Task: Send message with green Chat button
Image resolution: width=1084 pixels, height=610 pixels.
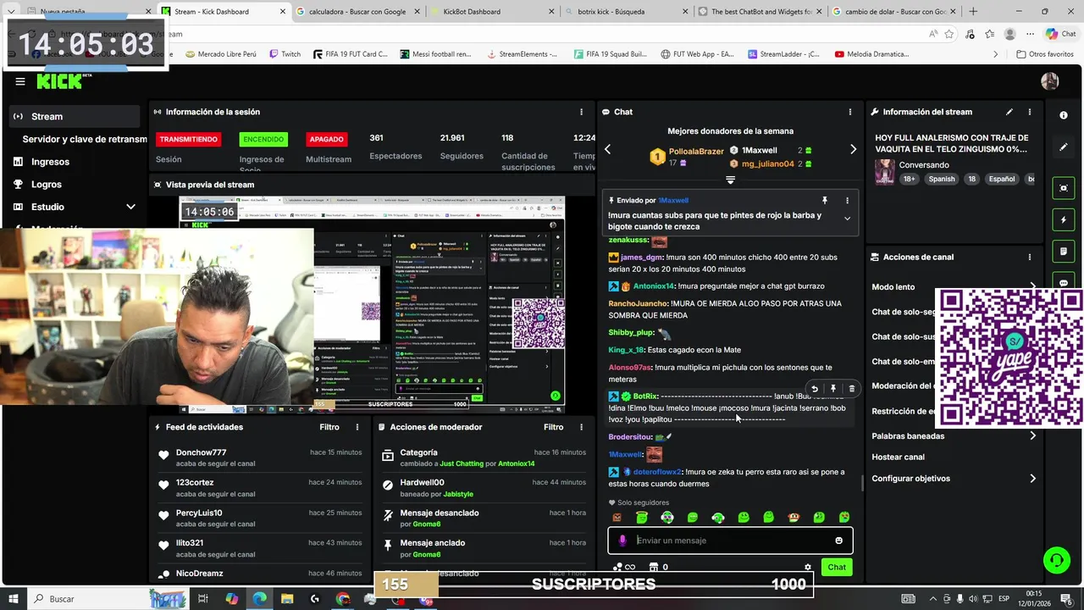Action: coord(837,568)
